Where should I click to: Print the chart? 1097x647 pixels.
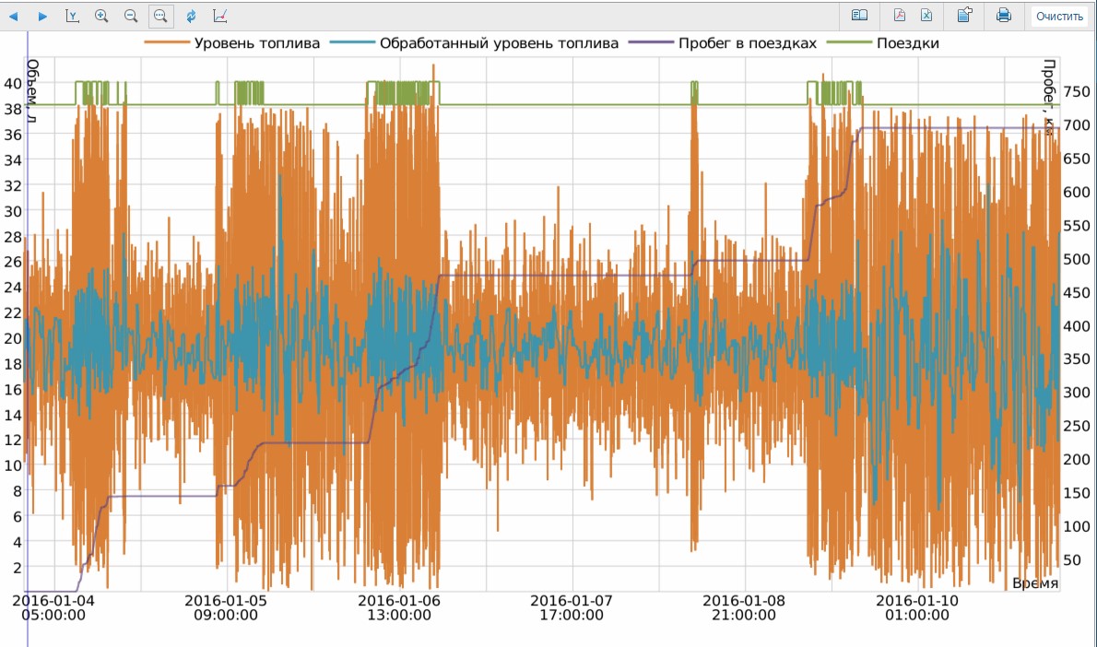coord(1004,16)
